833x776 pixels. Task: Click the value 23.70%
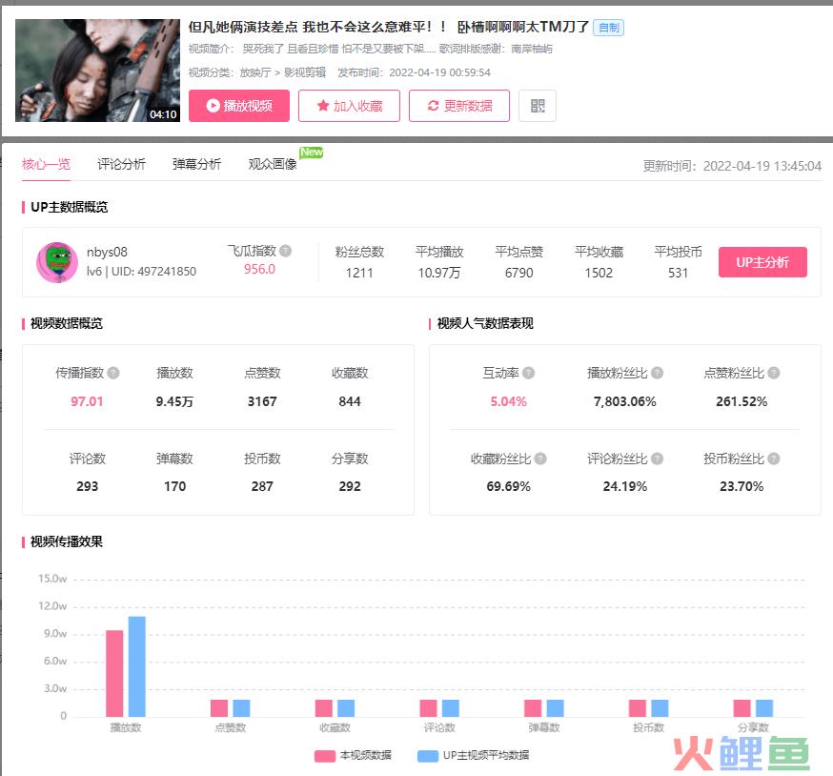point(742,486)
